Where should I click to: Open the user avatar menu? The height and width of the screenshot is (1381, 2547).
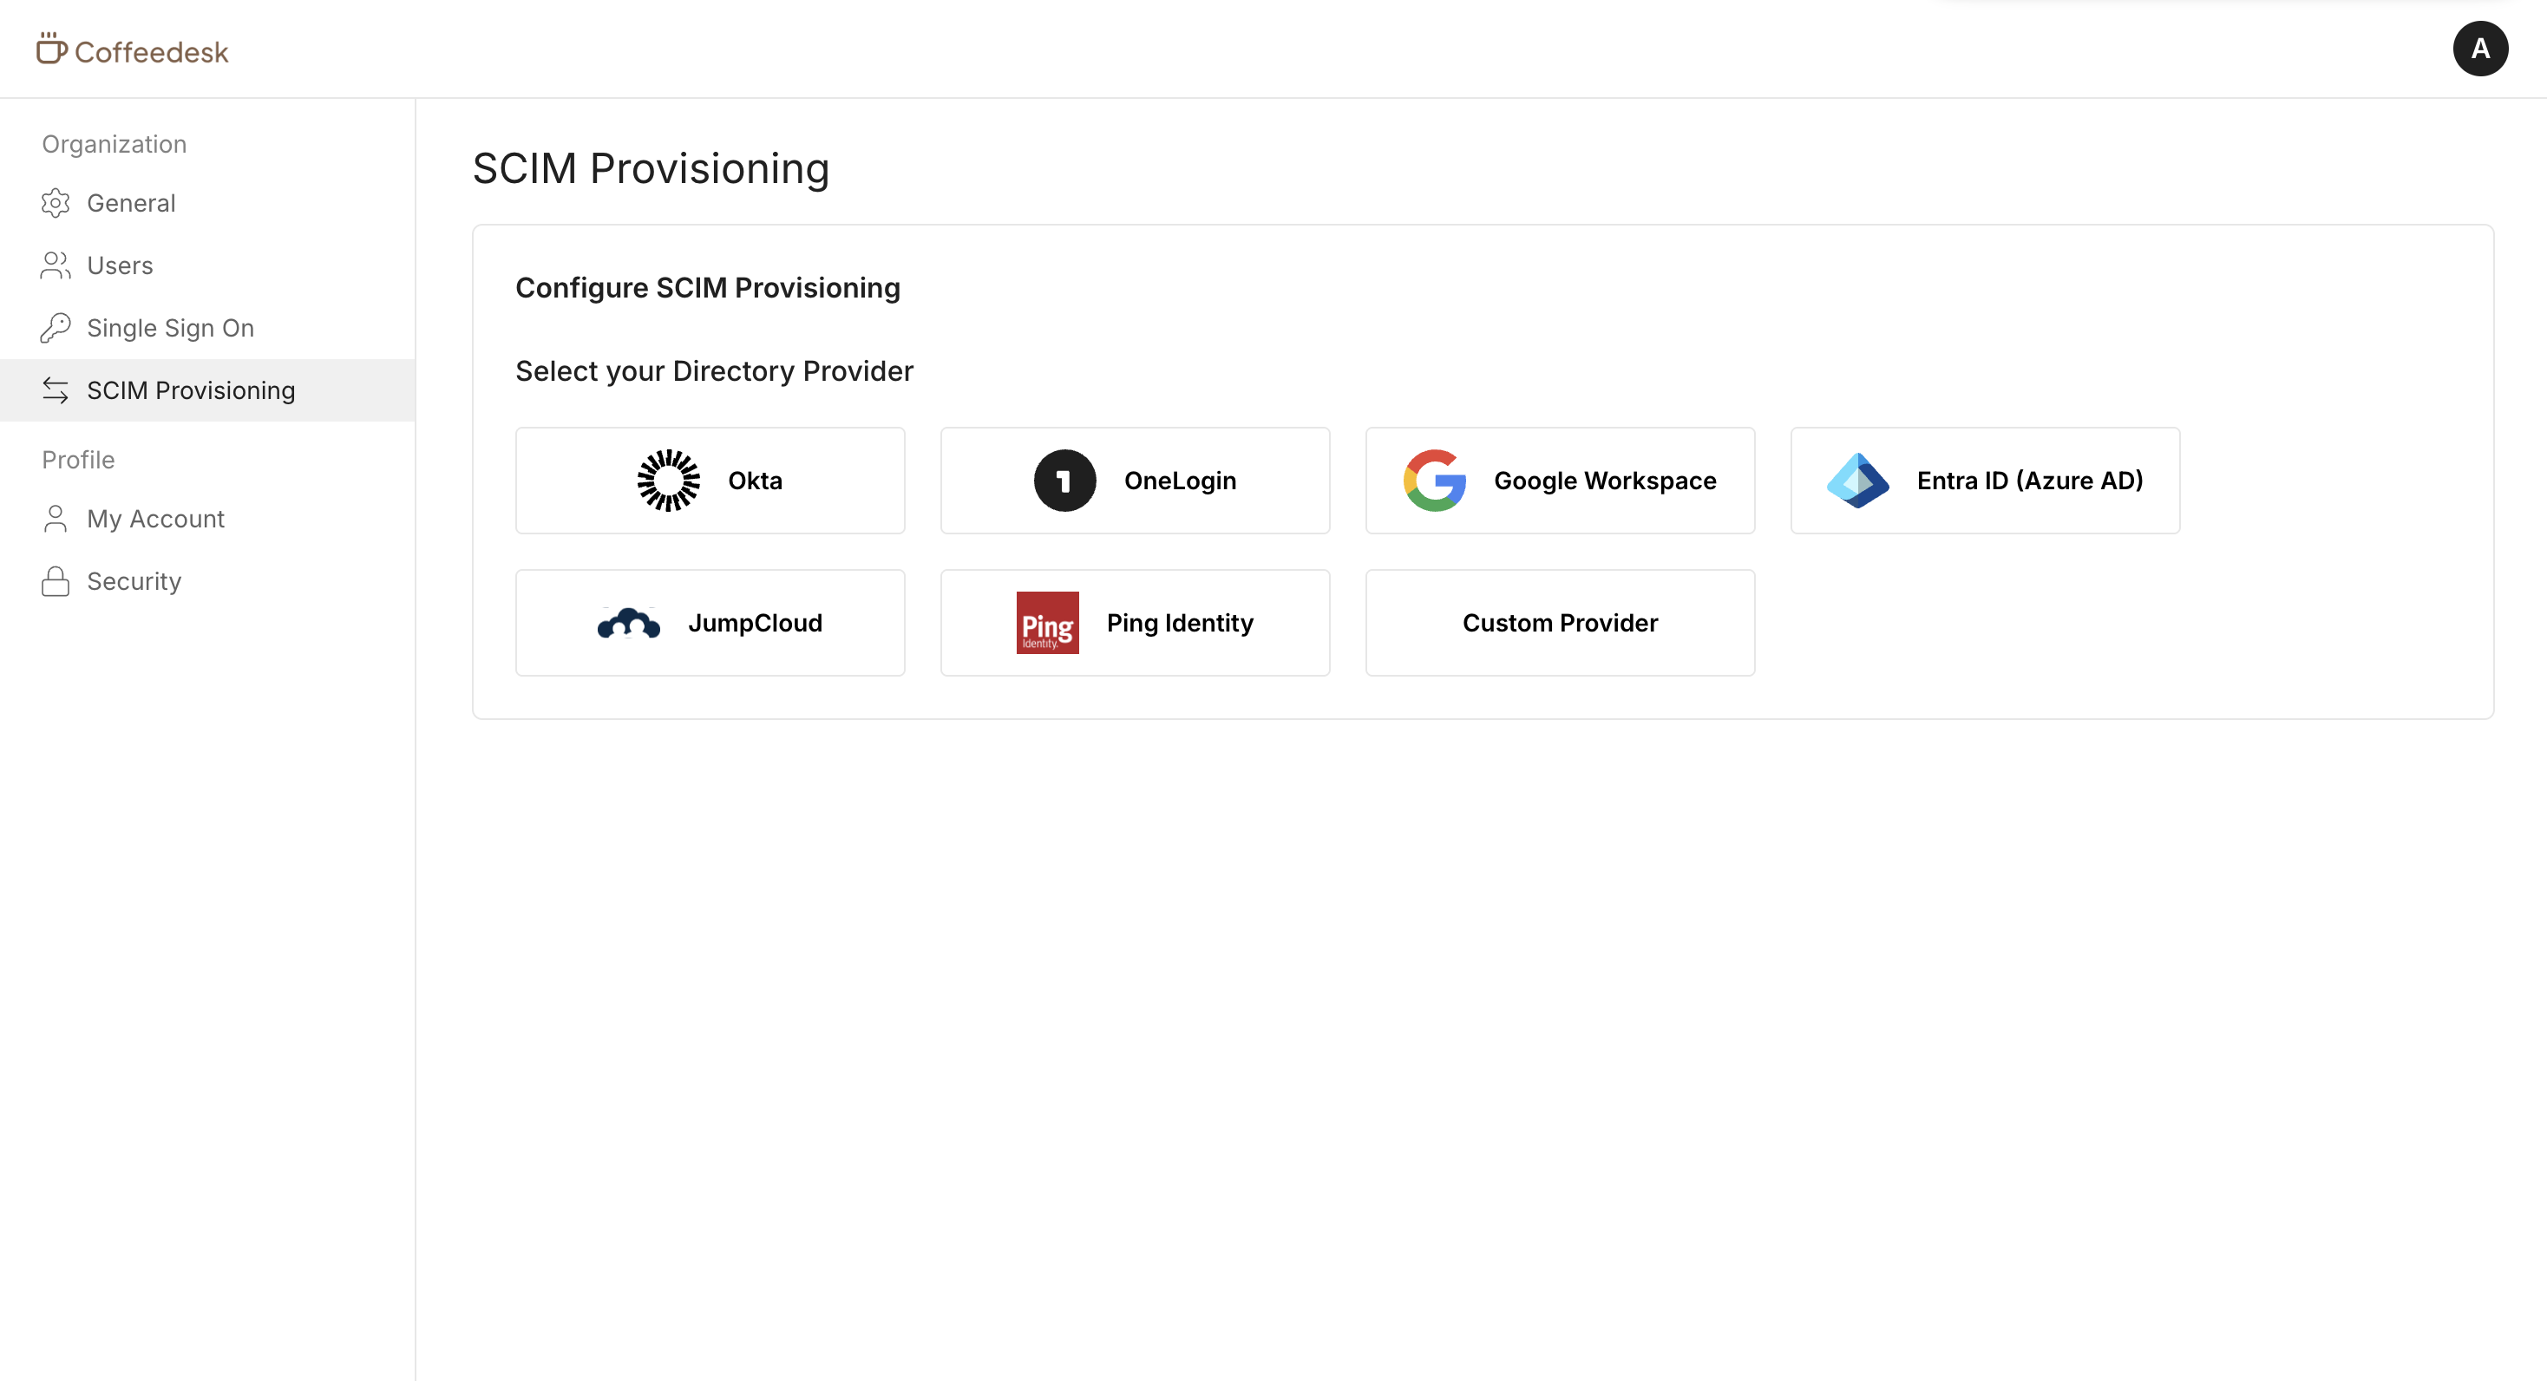(x=2478, y=49)
